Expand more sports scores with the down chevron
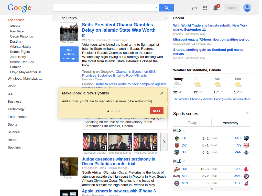 click(212, 189)
